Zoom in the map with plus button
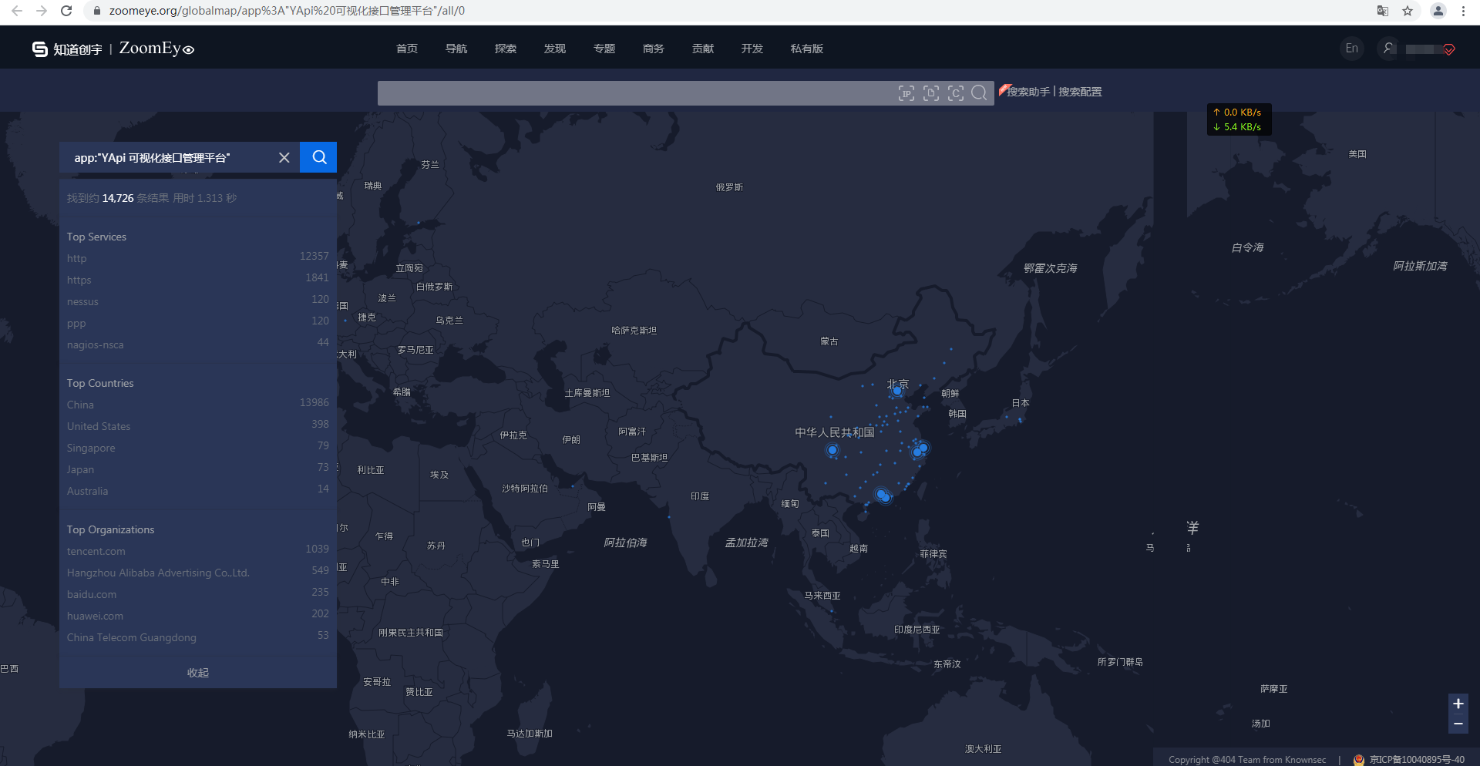Viewport: 1480px width, 766px height. (1458, 704)
